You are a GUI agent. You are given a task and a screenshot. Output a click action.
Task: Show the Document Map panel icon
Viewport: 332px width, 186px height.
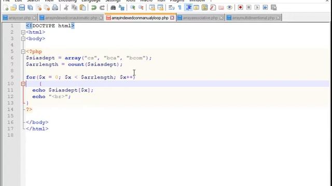[x=204, y=8]
